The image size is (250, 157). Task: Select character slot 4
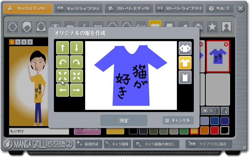[30, 42]
